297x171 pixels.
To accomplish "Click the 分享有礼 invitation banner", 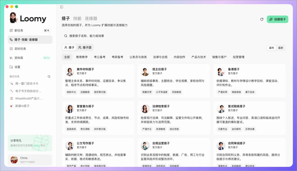I will click(x=30, y=143).
